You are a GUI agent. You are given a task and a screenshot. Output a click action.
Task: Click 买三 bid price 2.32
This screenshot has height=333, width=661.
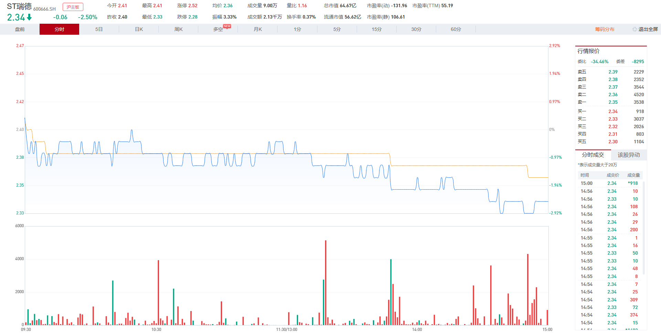coord(613,126)
